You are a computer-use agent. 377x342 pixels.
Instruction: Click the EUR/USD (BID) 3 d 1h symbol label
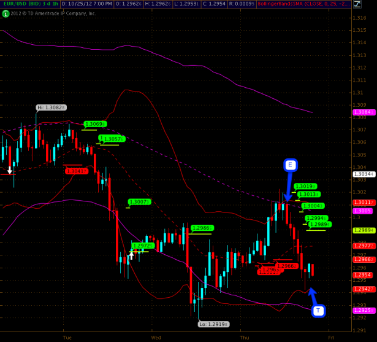[29, 4]
